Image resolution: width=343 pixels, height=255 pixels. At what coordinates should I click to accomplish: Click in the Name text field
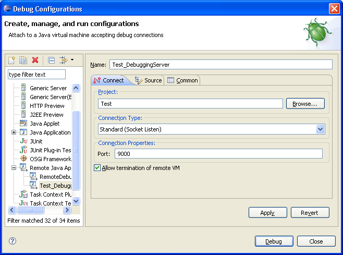(220, 65)
